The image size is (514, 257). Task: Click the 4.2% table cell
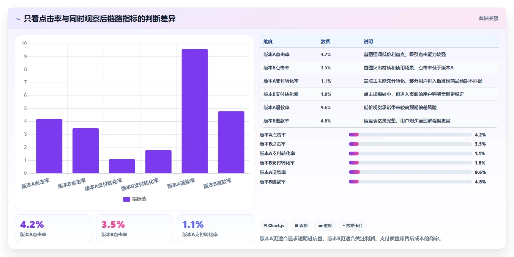(326, 55)
